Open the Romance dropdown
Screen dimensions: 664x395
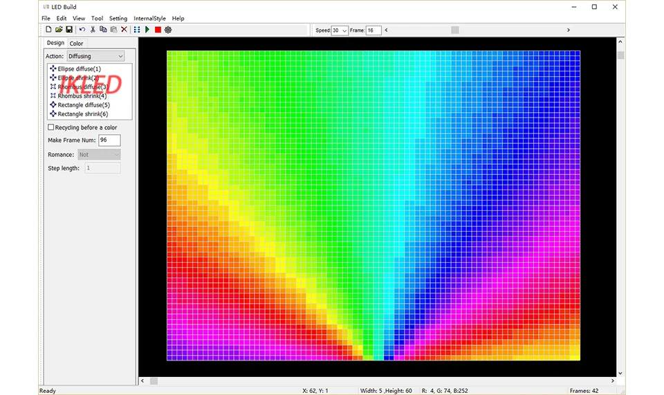99,154
